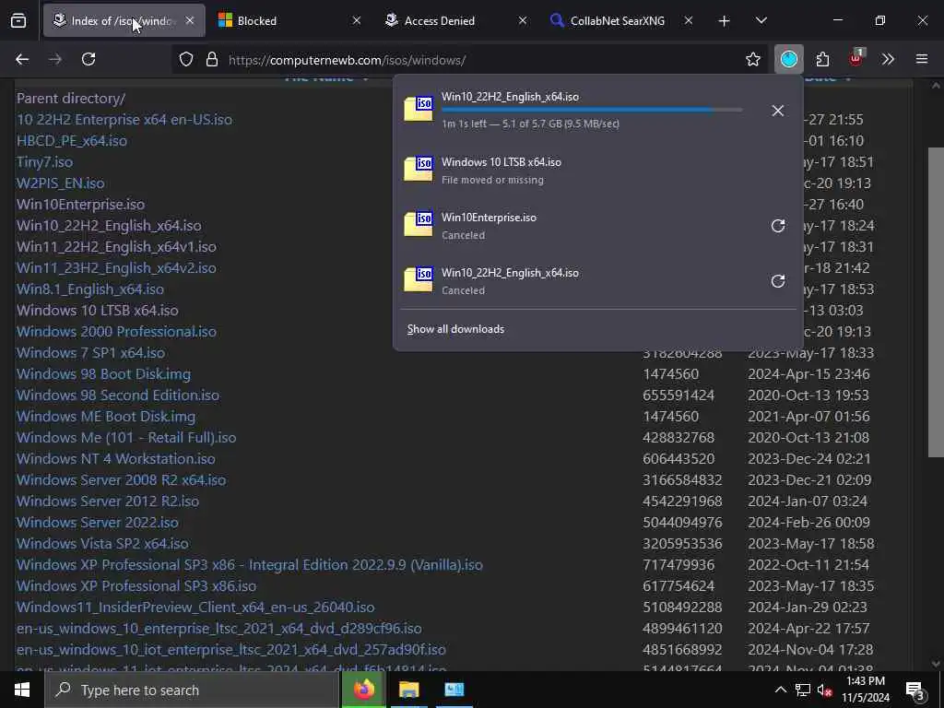Download Windows XP Professional SP3 x86.iso

[136, 585]
